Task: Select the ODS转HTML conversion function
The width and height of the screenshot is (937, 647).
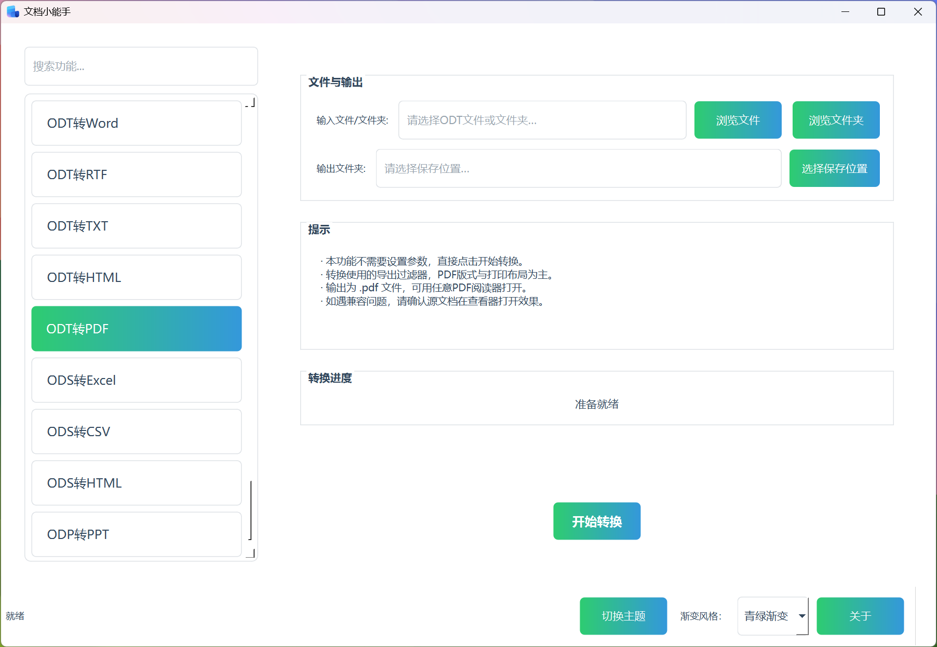Action: point(136,483)
